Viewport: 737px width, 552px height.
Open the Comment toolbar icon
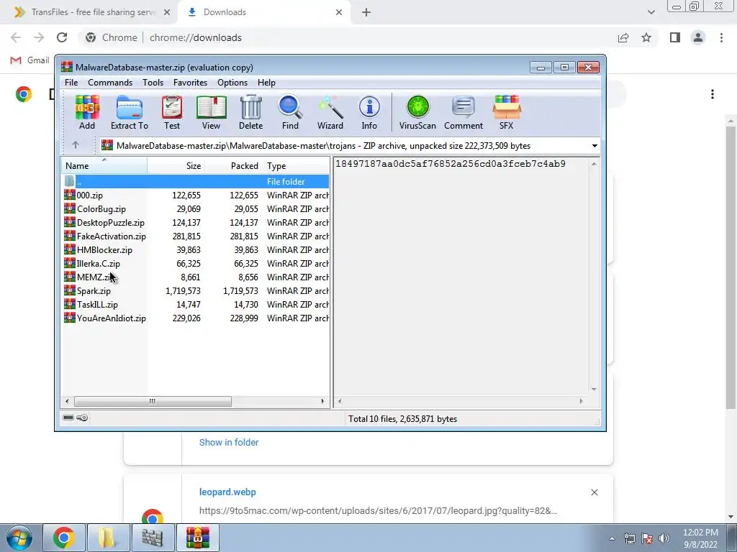[x=464, y=113]
